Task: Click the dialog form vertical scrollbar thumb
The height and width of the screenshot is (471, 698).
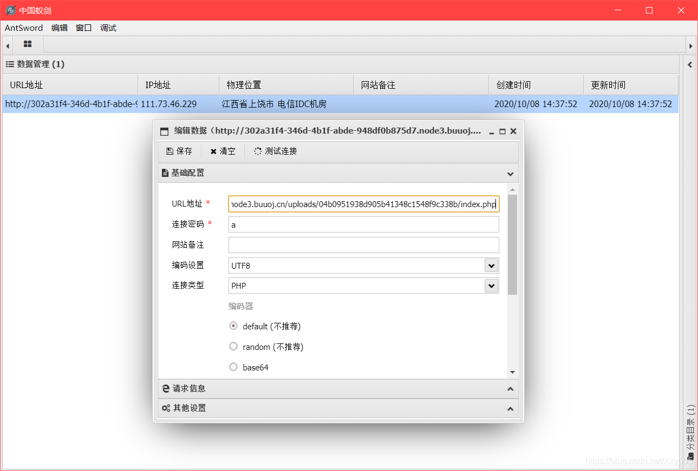Action: click(512, 244)
